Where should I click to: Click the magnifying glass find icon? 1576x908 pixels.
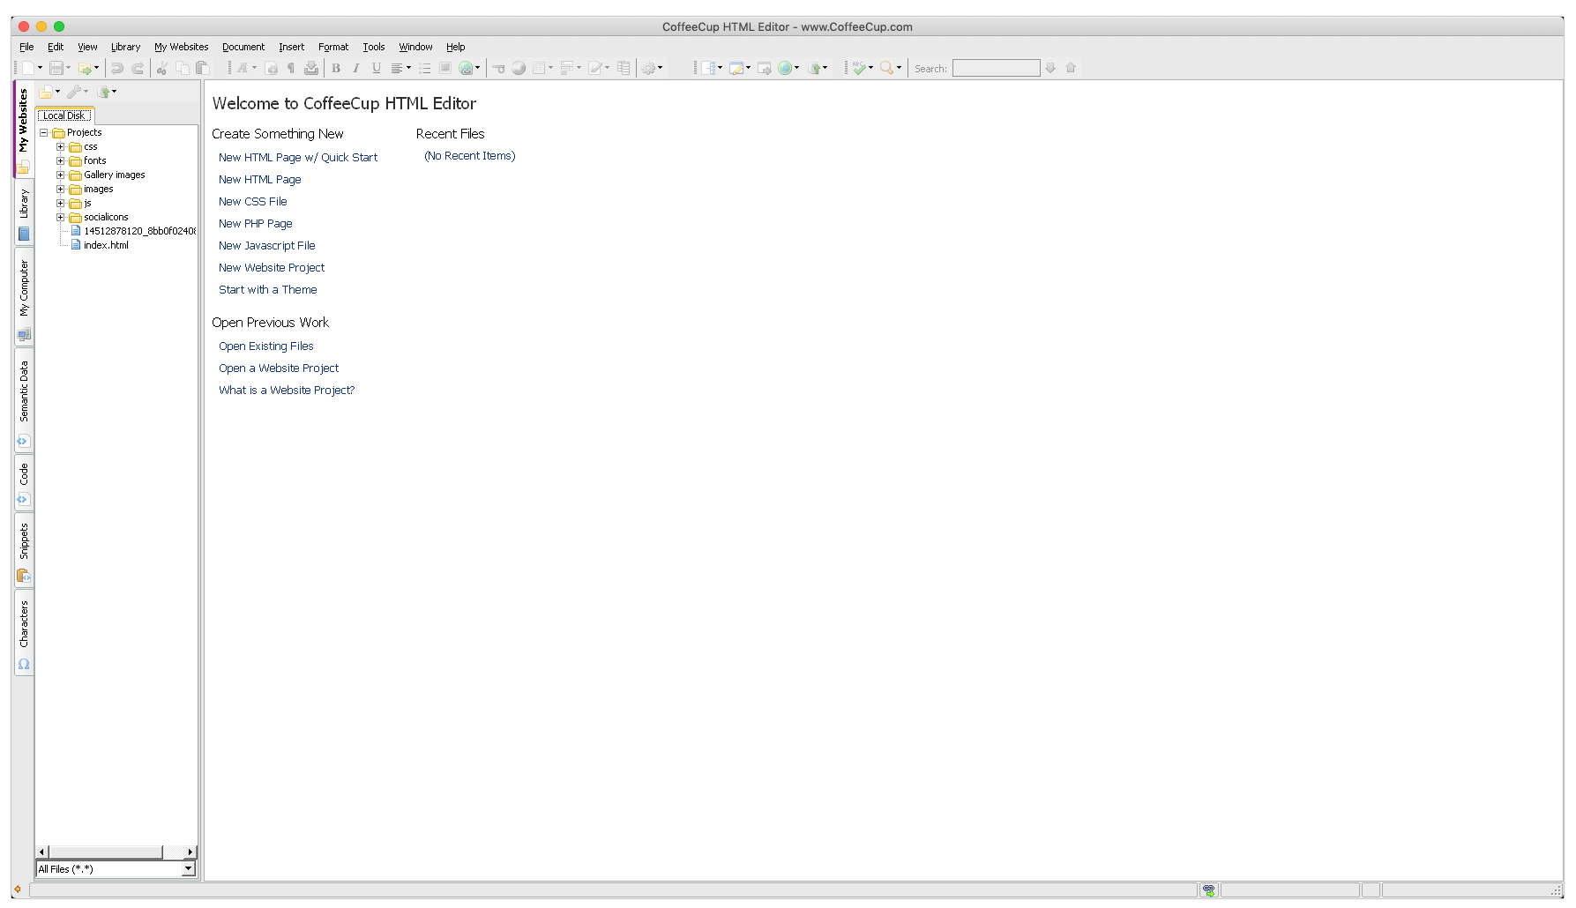(886, 68)
